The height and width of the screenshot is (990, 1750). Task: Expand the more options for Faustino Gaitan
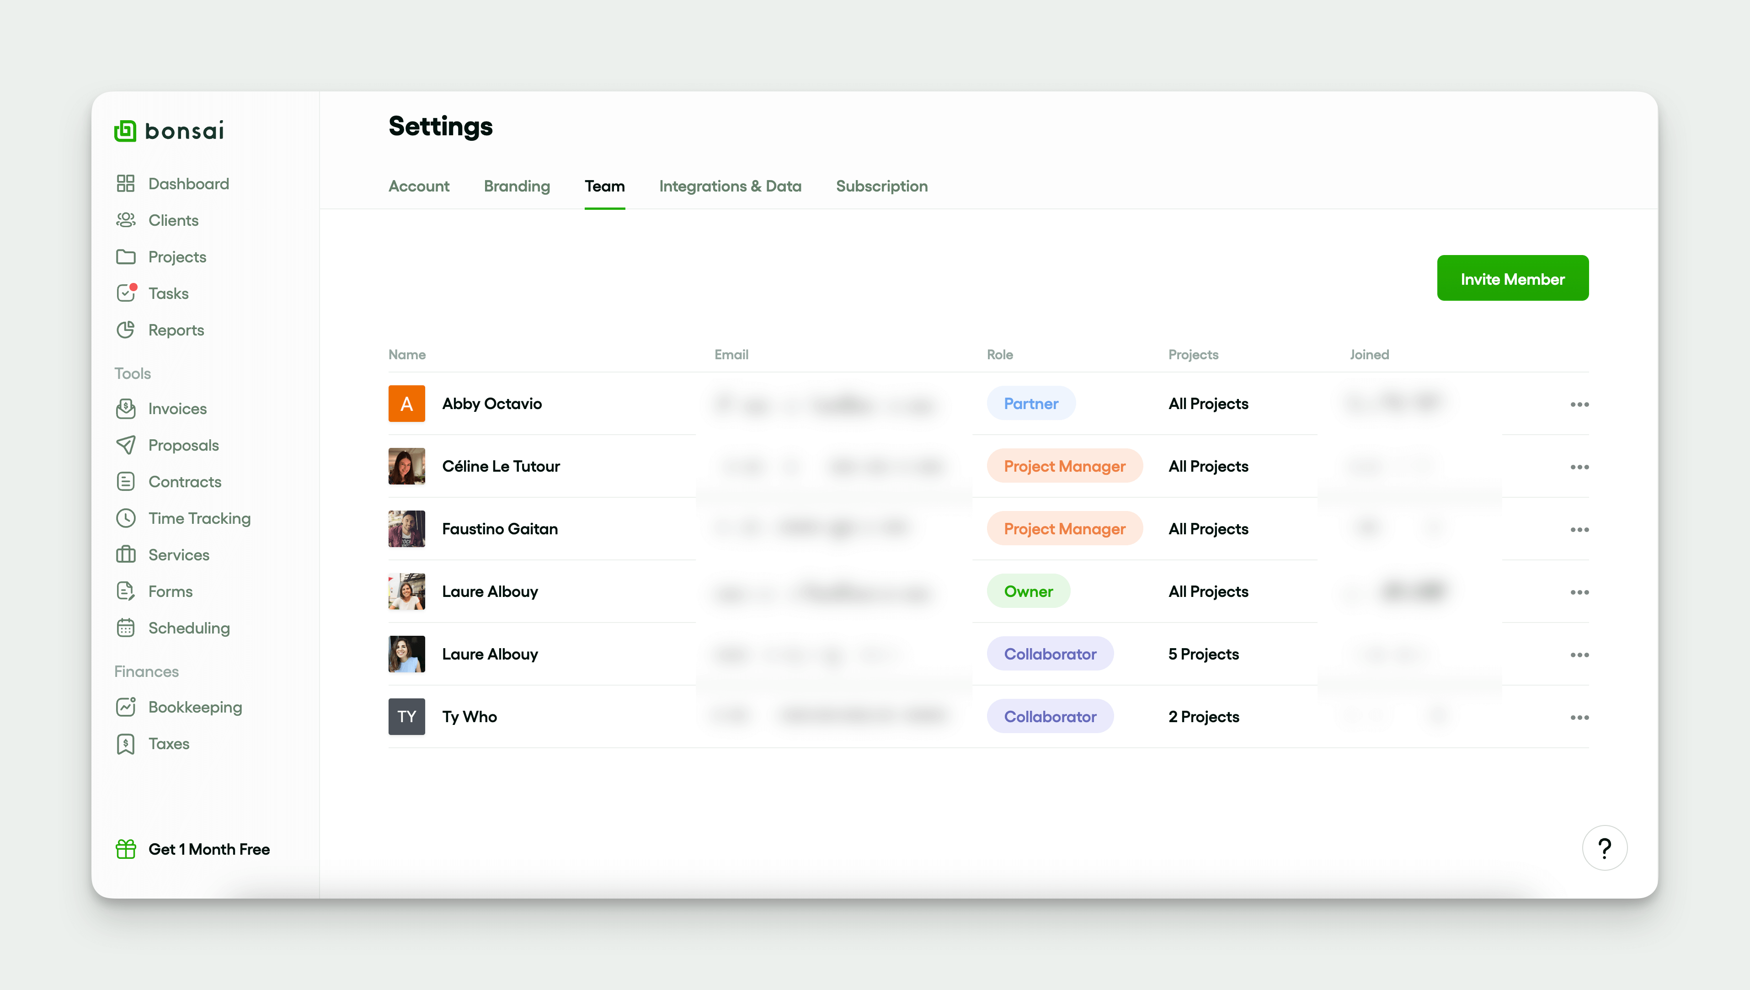(1579, 530)
